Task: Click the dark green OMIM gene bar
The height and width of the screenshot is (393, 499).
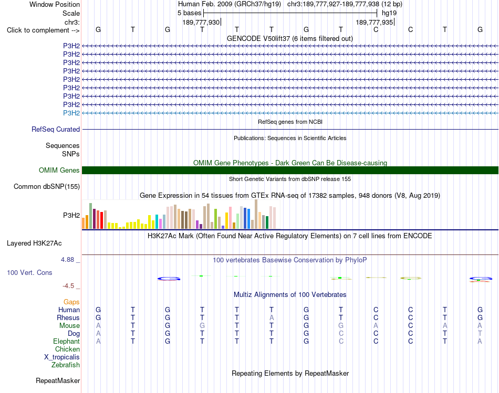Action: (290, 170)
